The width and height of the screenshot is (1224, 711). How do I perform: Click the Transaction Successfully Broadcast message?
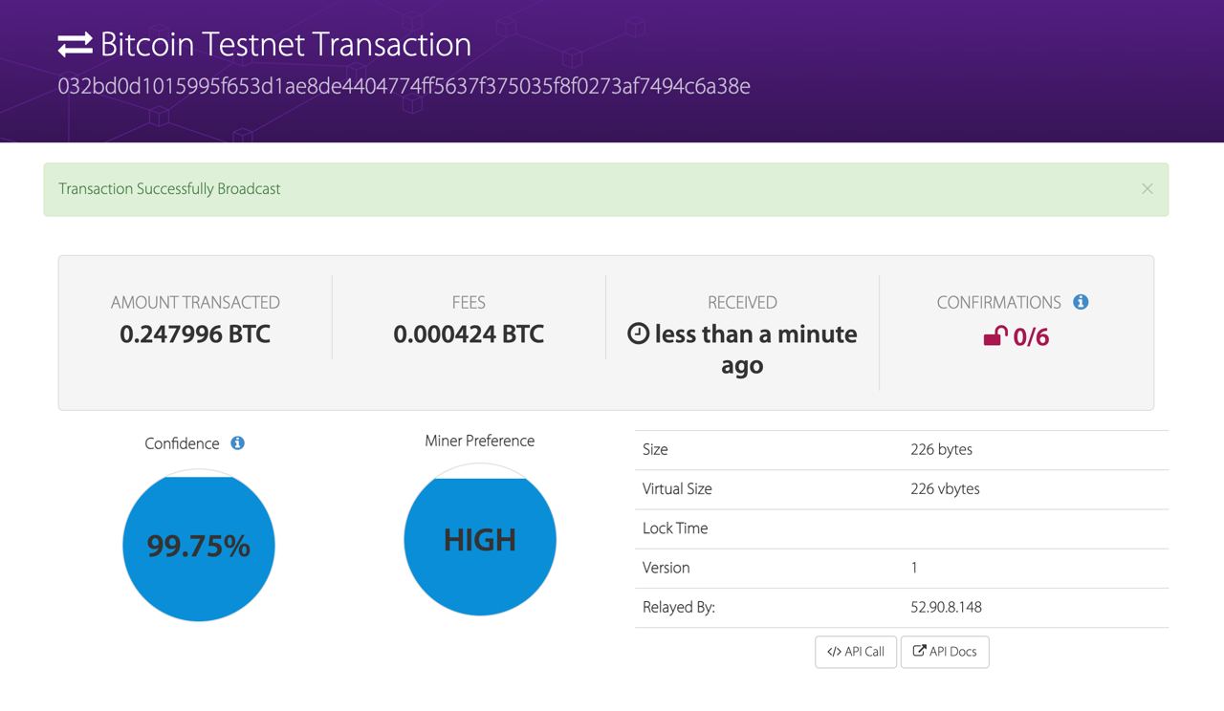click(169, 189)
